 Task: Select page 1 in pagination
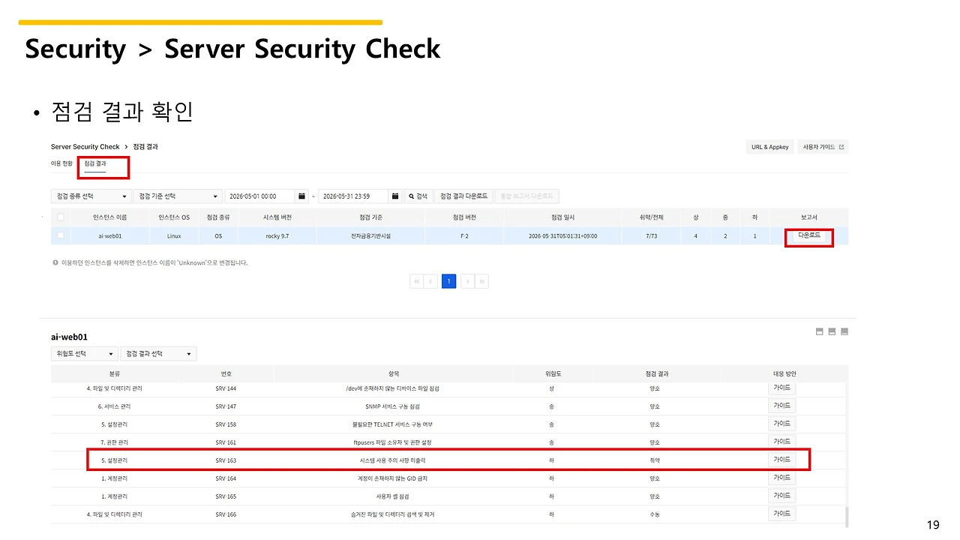click(448, 281)
